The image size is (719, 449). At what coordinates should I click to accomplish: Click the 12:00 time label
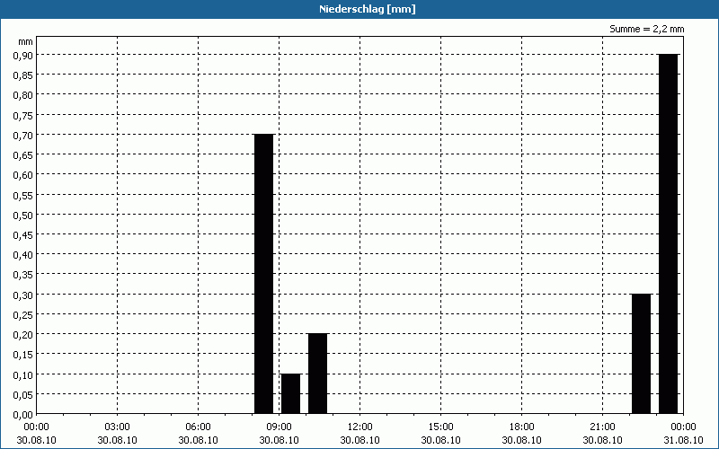pos(360,427)
